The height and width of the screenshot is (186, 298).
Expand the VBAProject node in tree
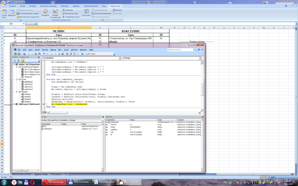[x=14, y=104]
